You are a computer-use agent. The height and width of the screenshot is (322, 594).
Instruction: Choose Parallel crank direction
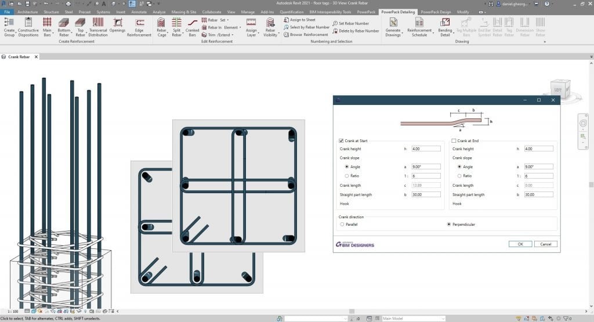pyautogui.click(x=342, y=225)
